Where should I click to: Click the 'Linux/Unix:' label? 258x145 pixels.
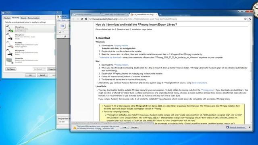click(x=101, y=86)
